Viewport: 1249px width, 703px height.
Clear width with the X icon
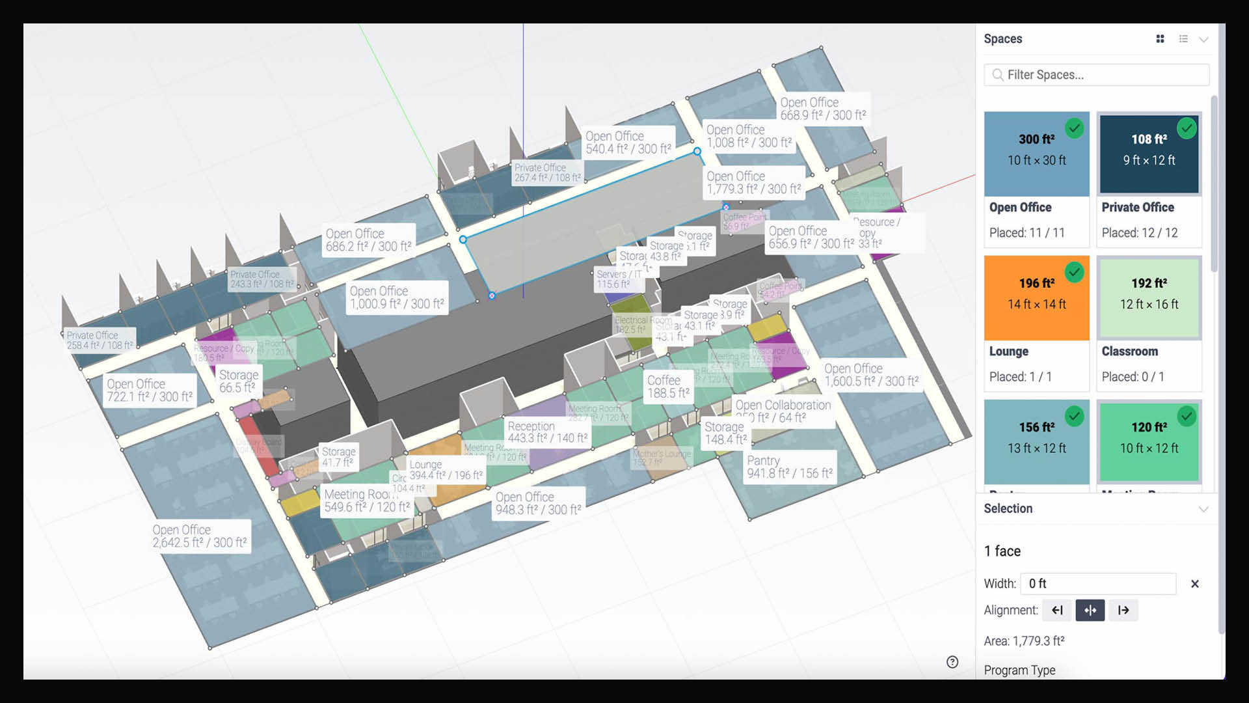(1194, 584)
